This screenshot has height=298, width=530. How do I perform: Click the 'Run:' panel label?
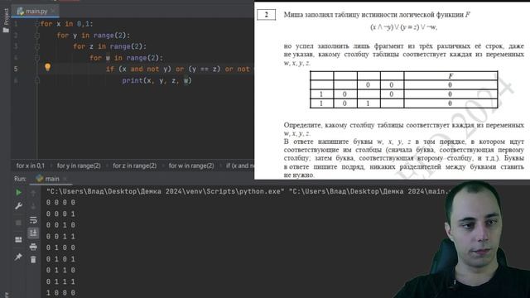[20, 179]
